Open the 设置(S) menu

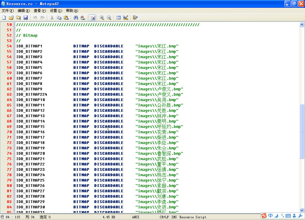tap(56, 11)
